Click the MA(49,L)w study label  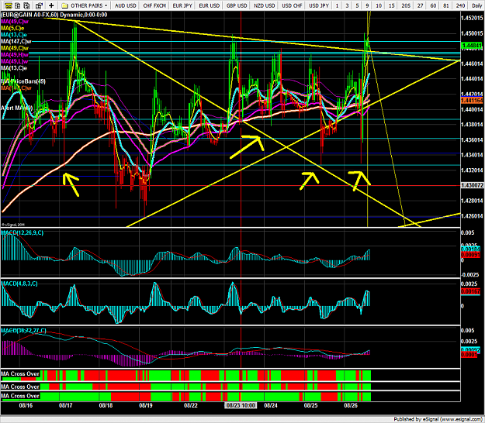click(15, 61)
